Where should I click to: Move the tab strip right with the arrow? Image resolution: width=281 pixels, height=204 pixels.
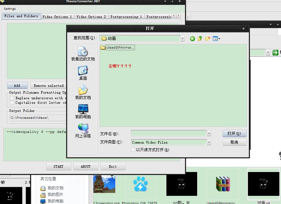click(x=178, y=16)
